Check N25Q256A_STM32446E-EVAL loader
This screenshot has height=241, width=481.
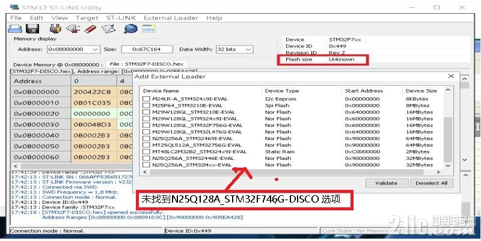[x=146, y=158]
